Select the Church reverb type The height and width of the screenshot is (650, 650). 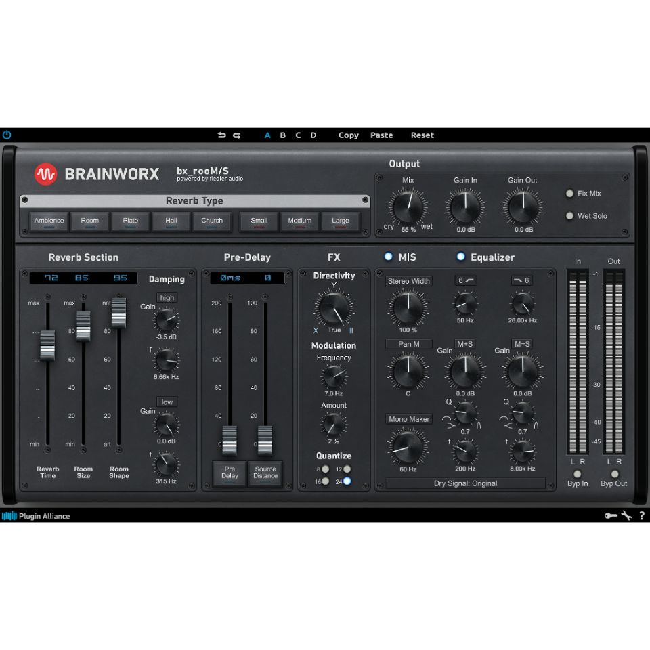212,221
